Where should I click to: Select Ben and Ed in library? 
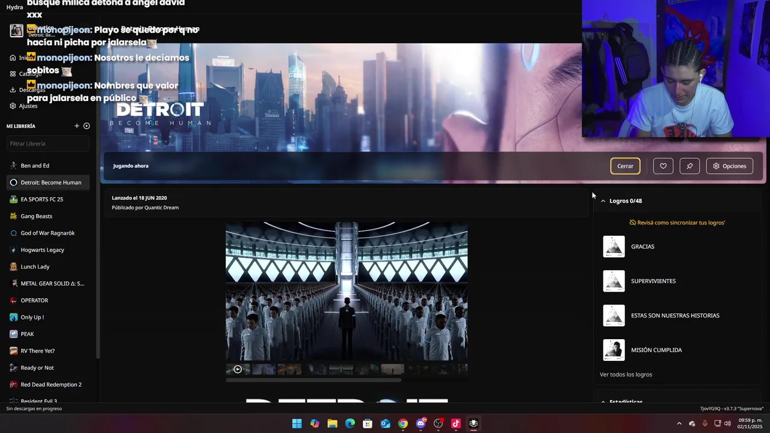coord(48,165)
